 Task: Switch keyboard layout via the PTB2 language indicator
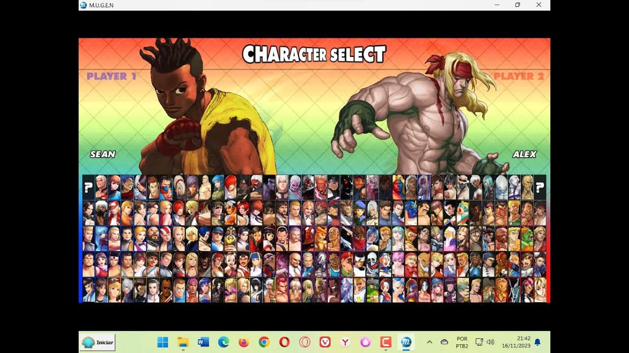(x=462, y=342)
